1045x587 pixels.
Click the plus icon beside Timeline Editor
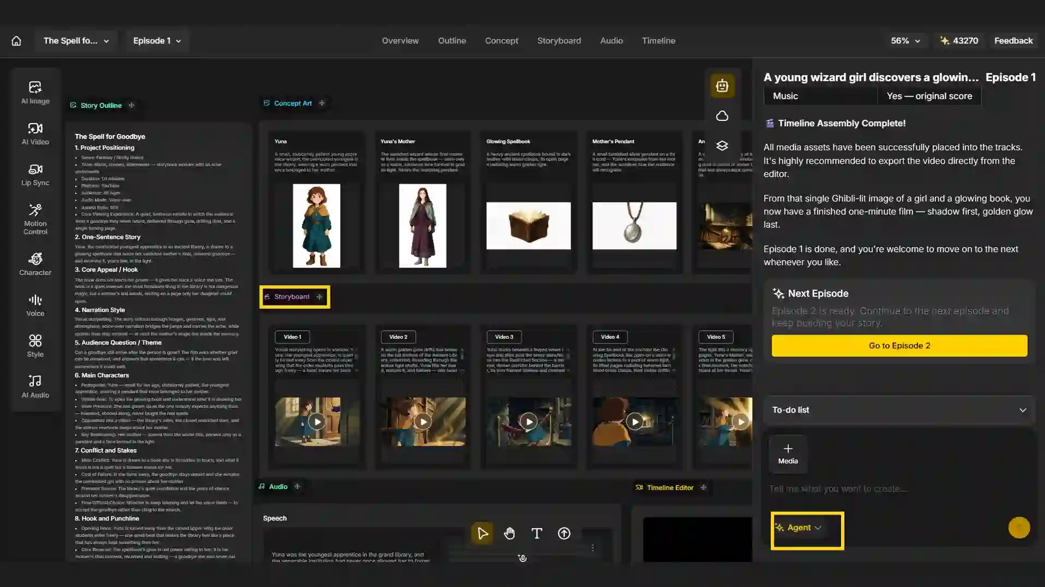[x=703, y=487]
